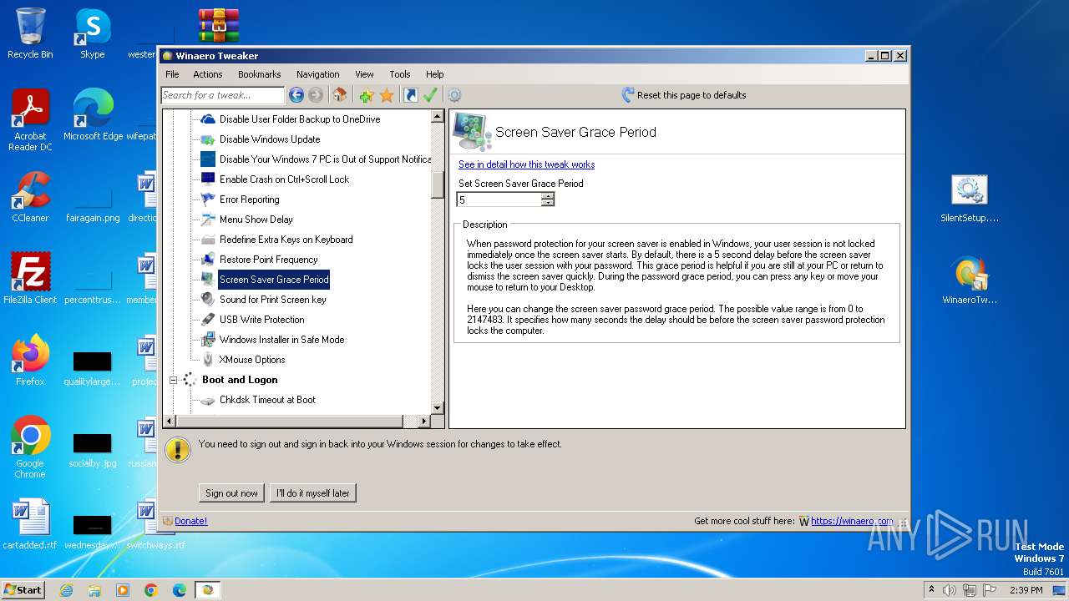The width and height of the screenshot is (1069, 601).
Task: Select Windows Installer in Safe Mode
Action: point(281,340)
